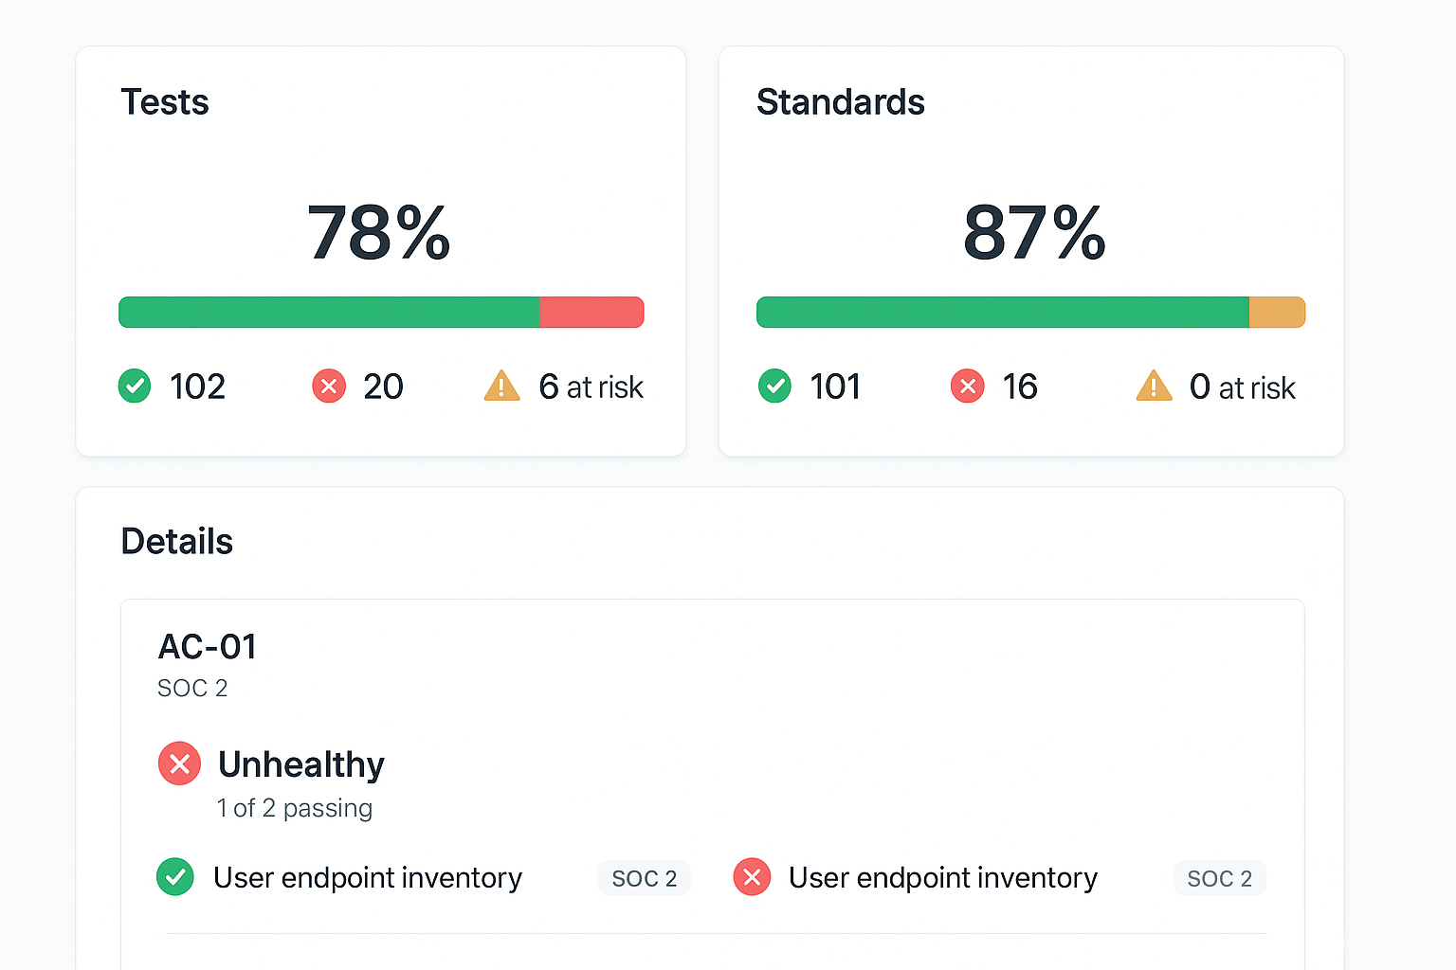
Task: Open the passing User endpoint inventory test
Action: point(368,878)
